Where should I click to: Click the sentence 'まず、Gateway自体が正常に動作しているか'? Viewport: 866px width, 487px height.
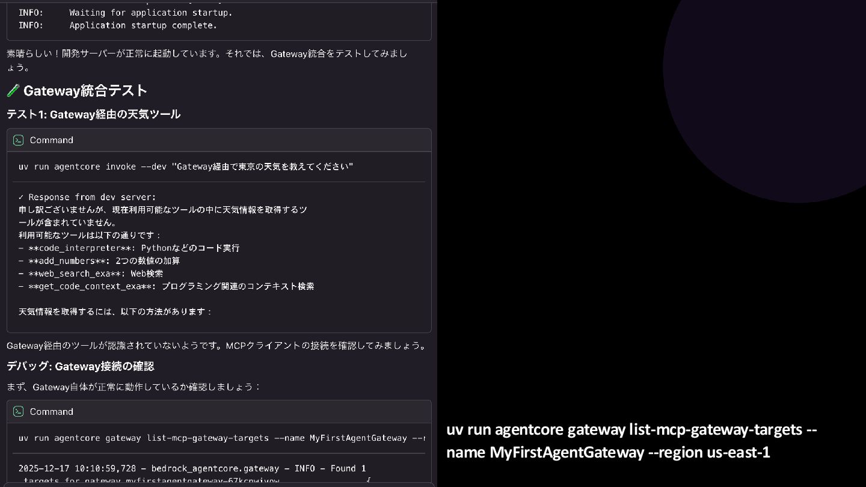click(134, 387)
